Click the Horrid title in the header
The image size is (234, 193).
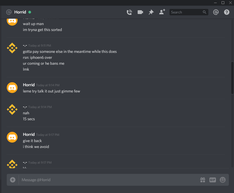click(x=20, y=12)
